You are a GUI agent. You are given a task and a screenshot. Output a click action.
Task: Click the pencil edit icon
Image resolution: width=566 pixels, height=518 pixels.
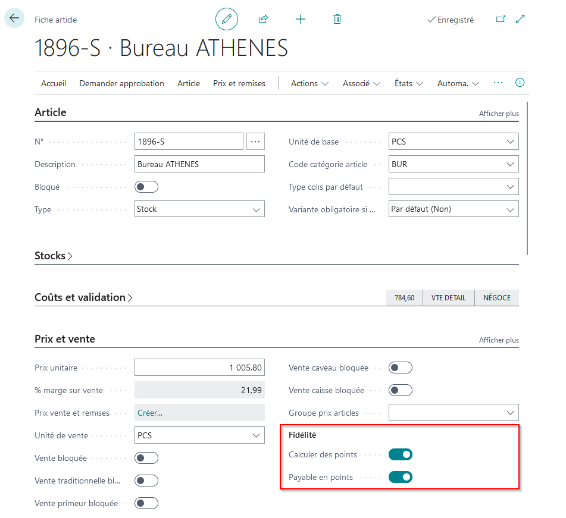click(227, 19)
